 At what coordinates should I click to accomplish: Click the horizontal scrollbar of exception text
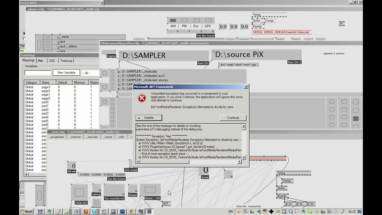pos(189,162)
